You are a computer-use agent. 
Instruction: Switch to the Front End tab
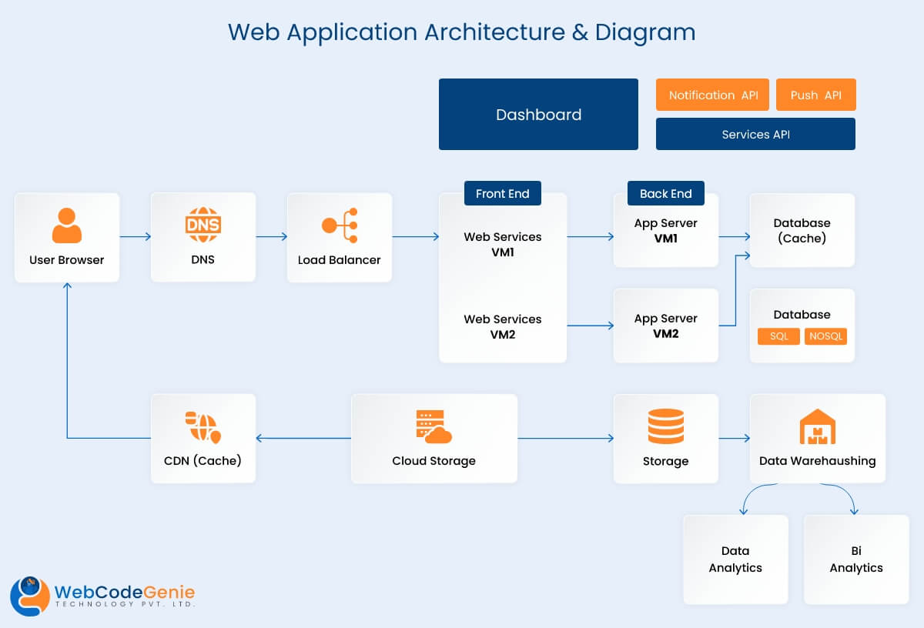click(502, 193)
